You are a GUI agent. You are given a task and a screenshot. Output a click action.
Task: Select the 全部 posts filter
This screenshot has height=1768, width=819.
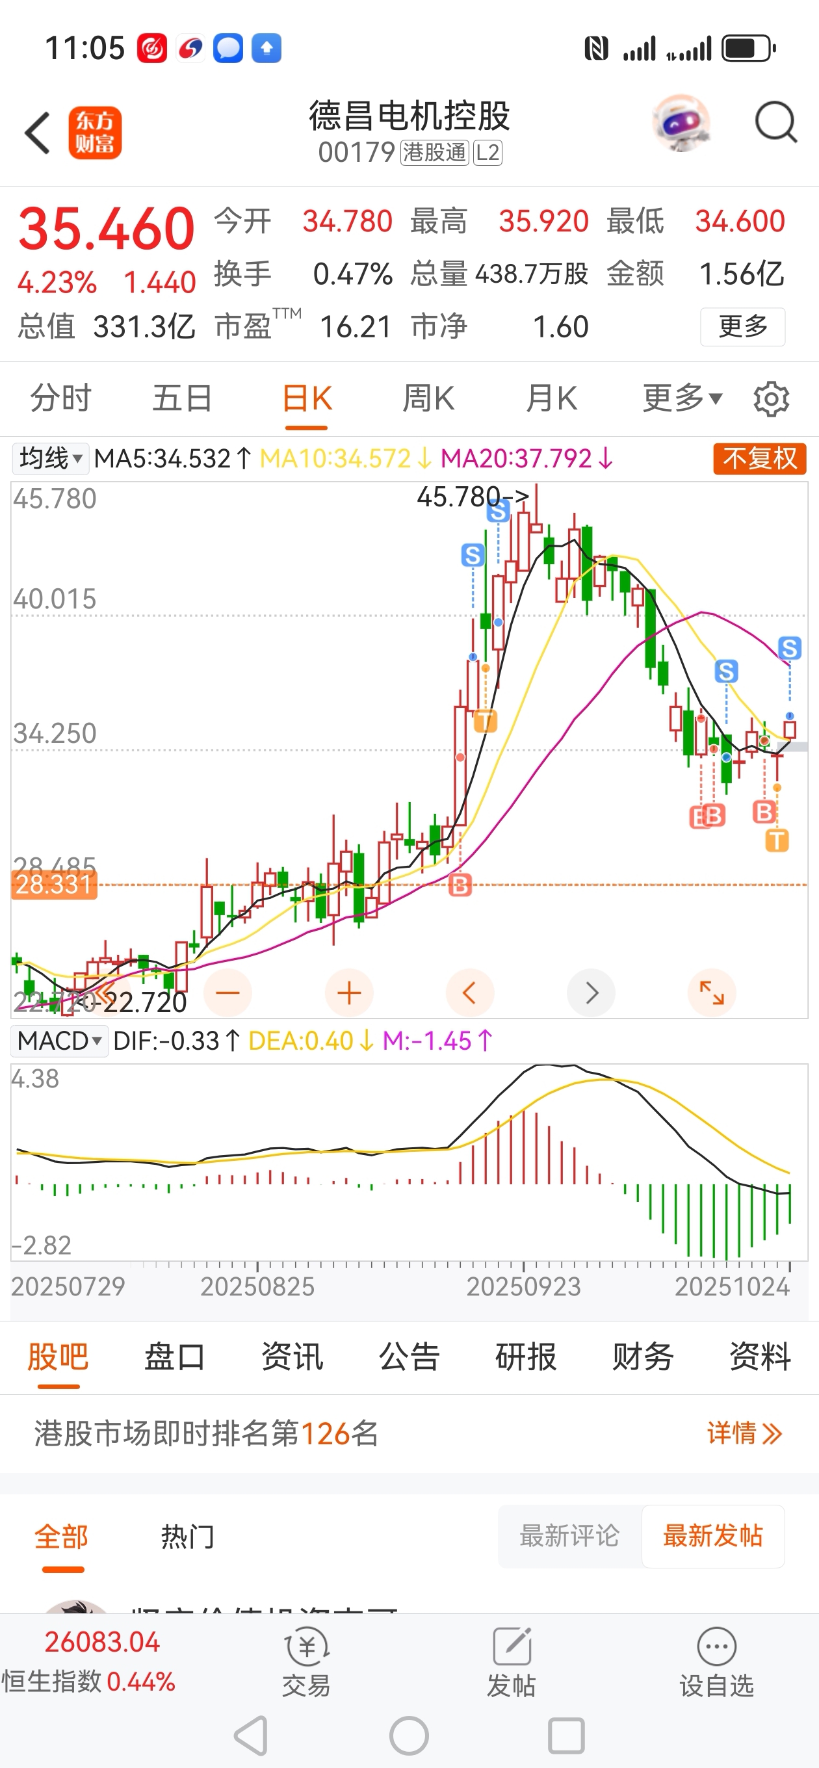click(x=62, y=1537)
